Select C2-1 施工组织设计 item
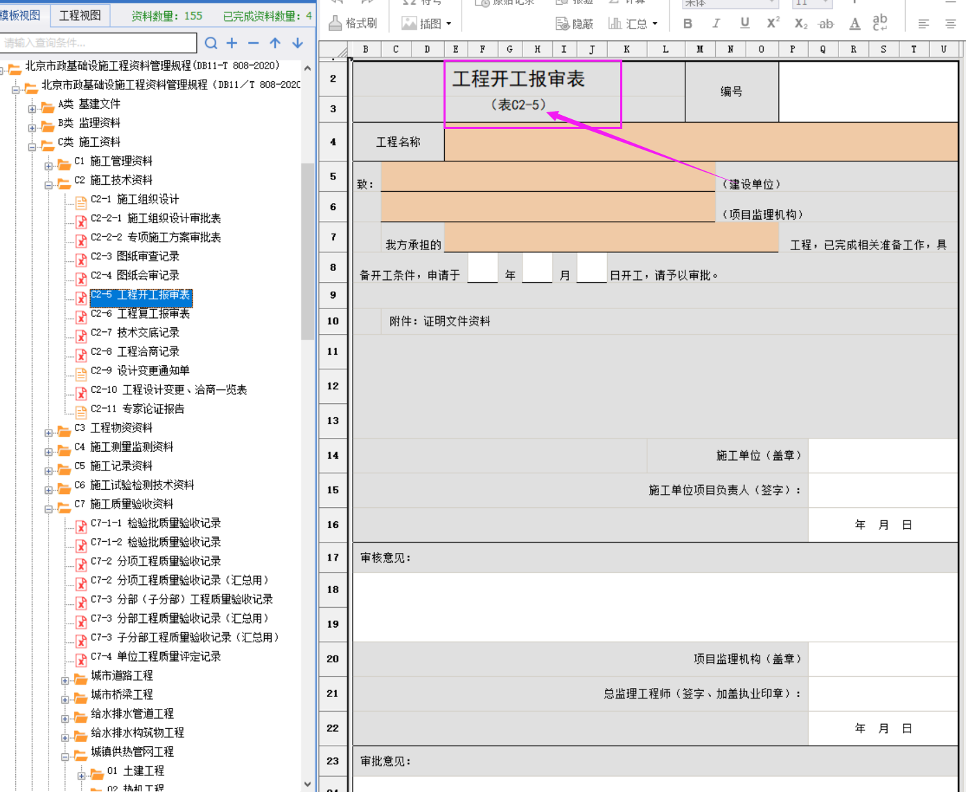 [x=134, y=200]
